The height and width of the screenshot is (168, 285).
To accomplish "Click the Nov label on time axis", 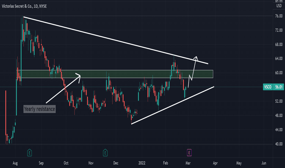I will (x=91, y=163).
